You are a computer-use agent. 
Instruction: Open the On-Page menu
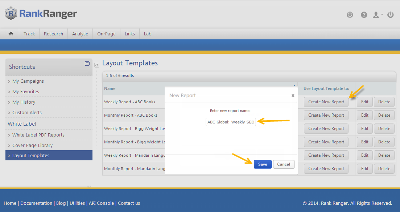click(106, 34)
